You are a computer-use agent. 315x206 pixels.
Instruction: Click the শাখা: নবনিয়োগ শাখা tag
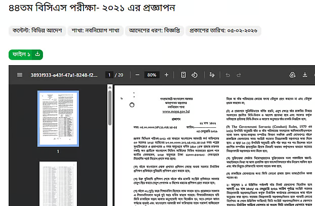95,30
